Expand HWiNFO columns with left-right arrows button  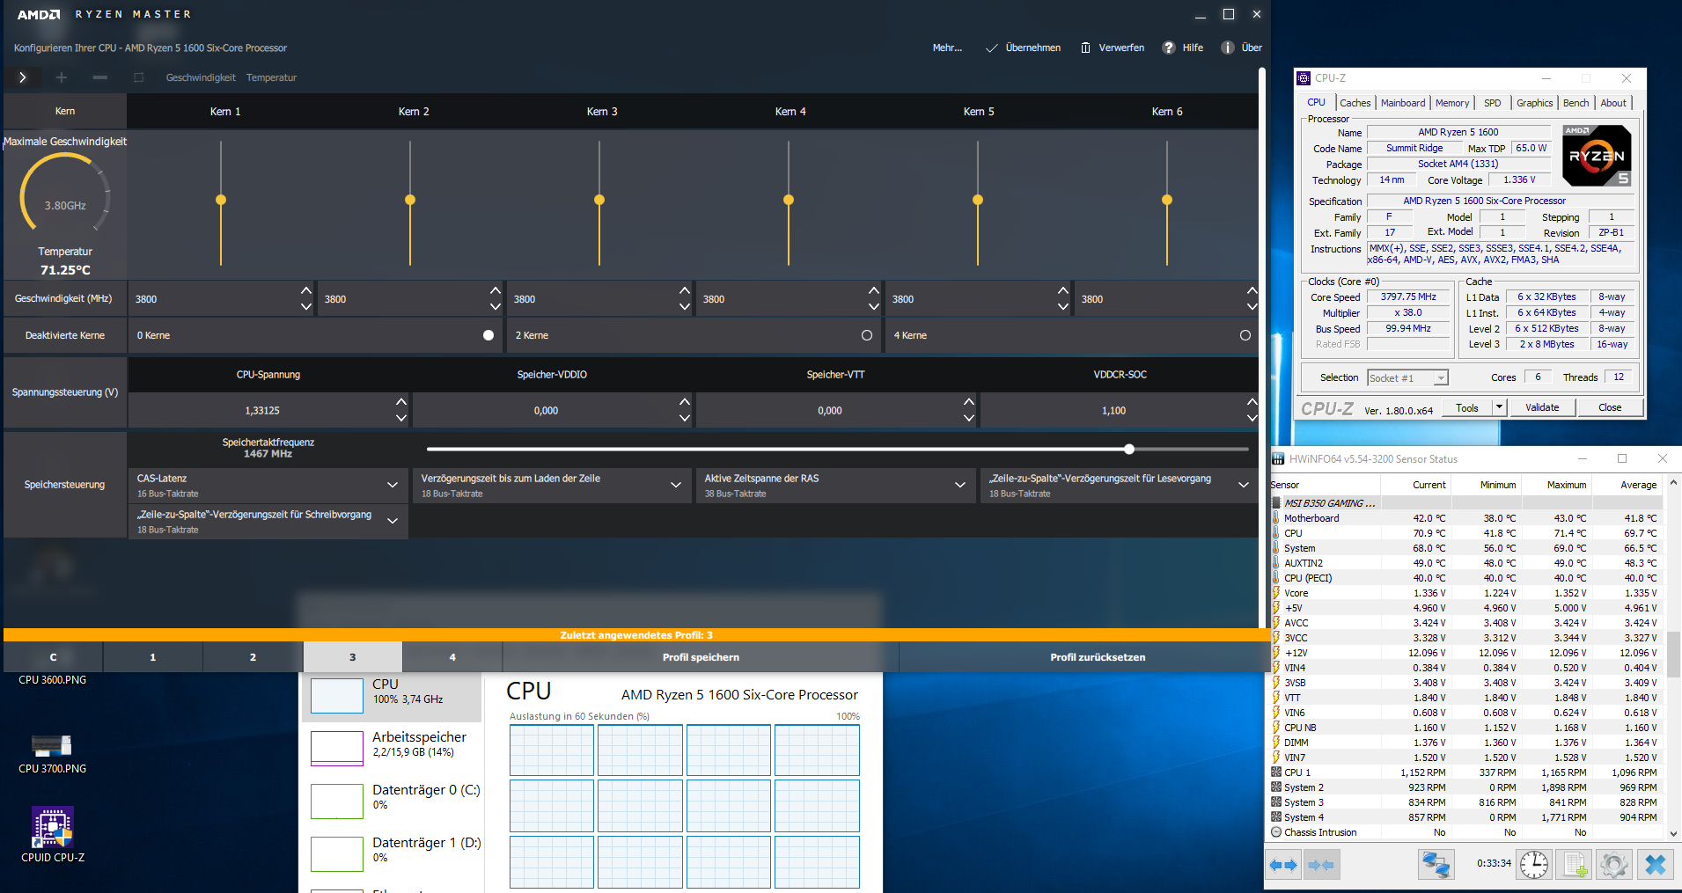click(1283, 865)
